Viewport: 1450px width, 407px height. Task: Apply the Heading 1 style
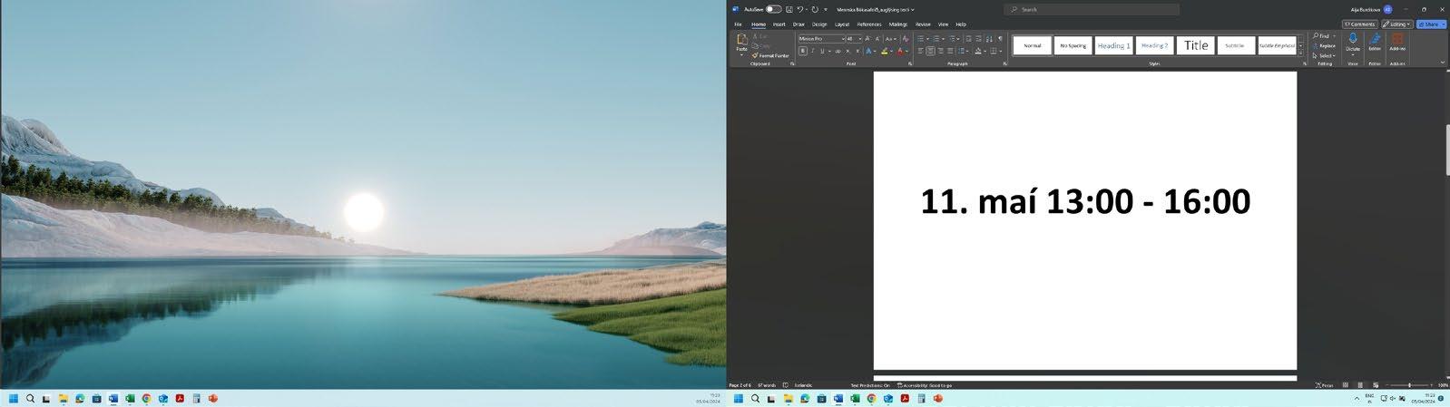1113,45
